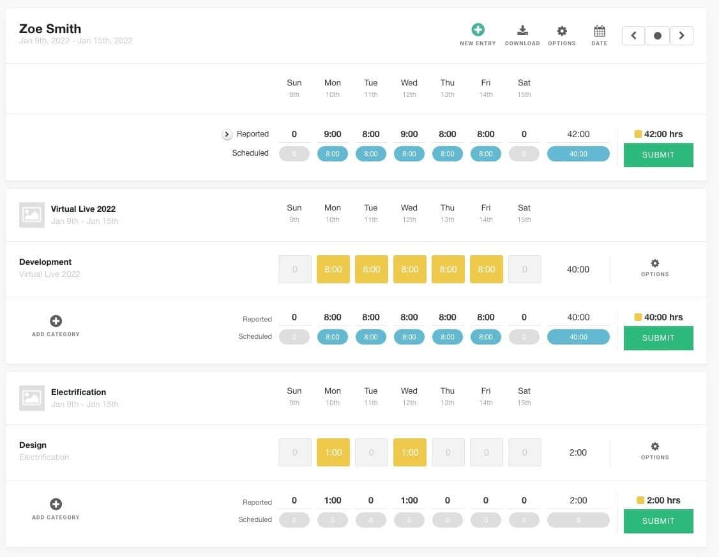Navigate to the next week
This screenshot has width=719, height=557.
pyautogui.click(x=681, y=35)
